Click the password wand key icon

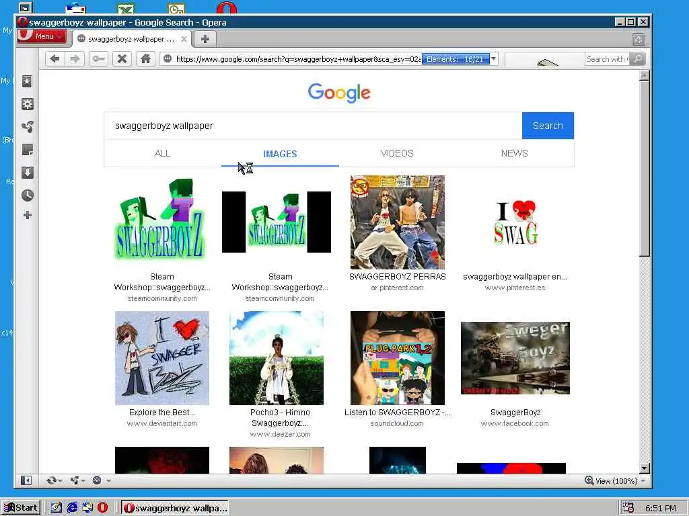98,59
